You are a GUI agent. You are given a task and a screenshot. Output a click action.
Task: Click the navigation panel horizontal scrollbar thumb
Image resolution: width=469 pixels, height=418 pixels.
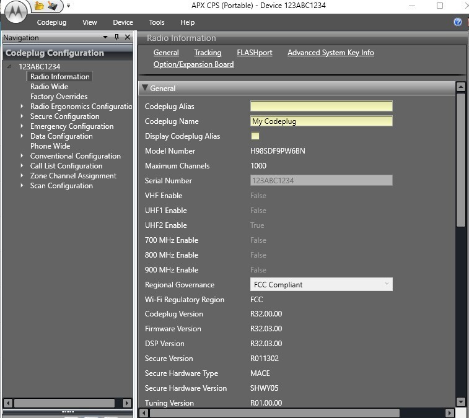click(x=64, y=403)
